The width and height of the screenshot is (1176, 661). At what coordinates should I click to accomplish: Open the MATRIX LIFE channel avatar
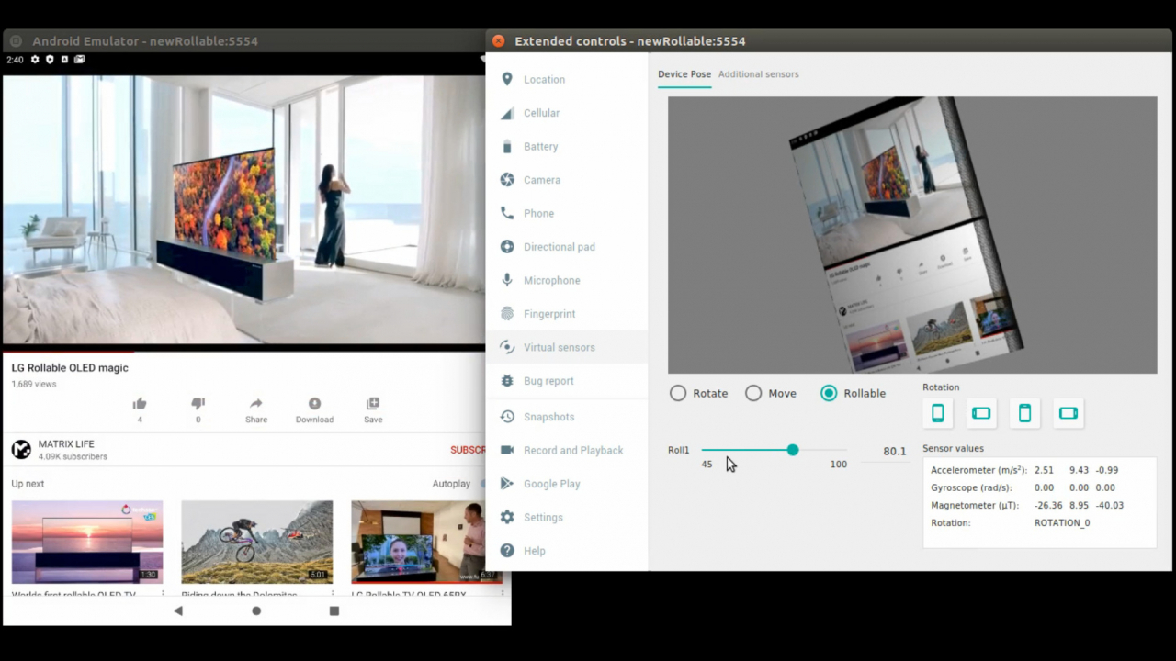pos(21,450)
